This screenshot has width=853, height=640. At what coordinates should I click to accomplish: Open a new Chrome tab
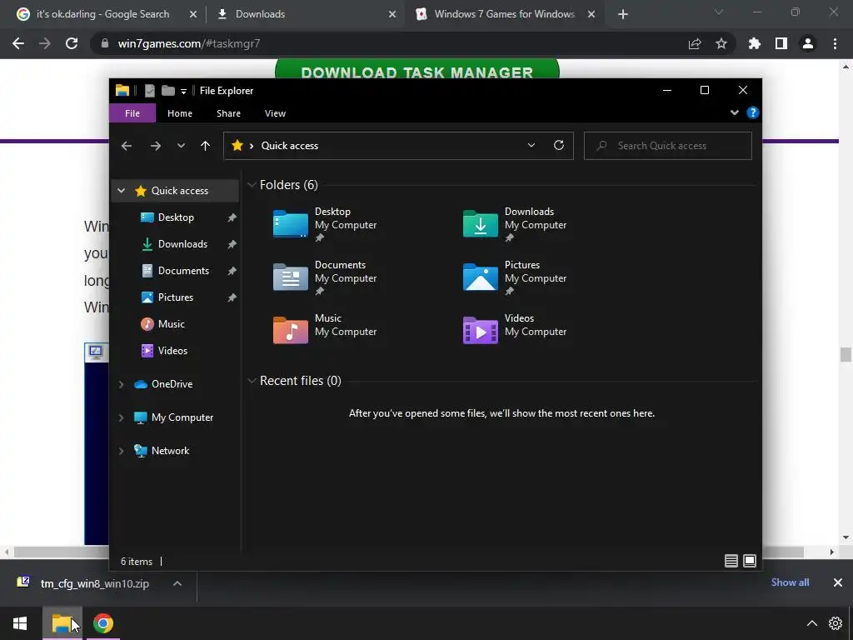623,14
